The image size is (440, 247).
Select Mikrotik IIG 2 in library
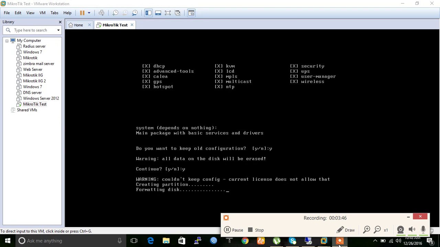tap(34, 81)
